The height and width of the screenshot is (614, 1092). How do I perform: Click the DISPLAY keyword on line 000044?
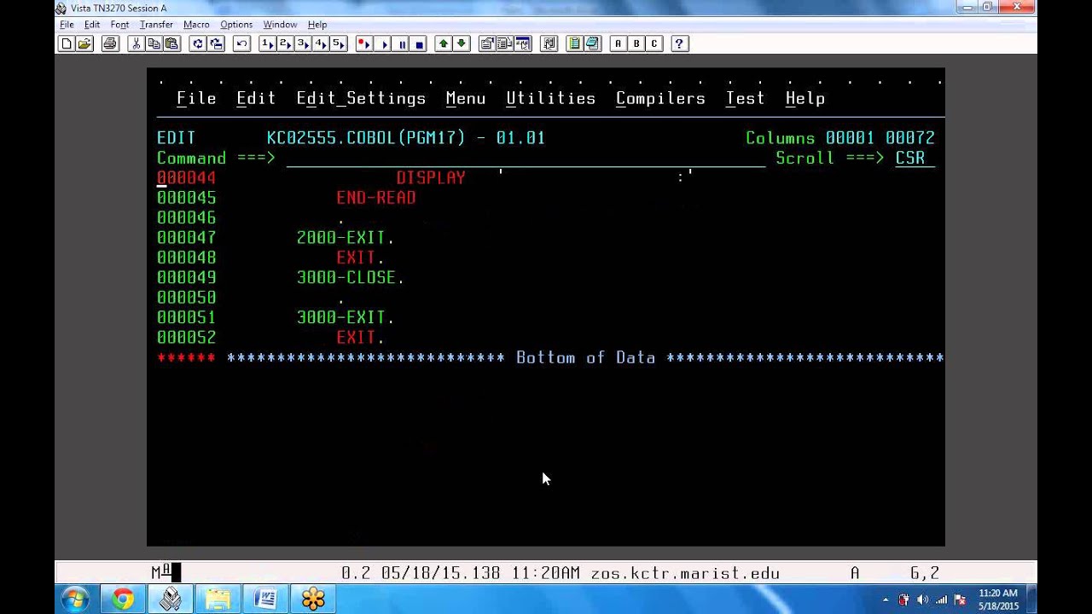pyautogui.click(x=431, y=178)
